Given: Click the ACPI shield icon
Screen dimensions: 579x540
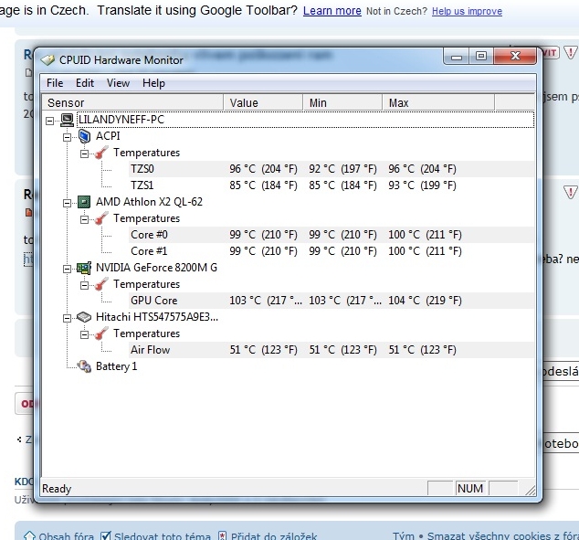Looking at the screenshot, I should [x=84, y=136].
